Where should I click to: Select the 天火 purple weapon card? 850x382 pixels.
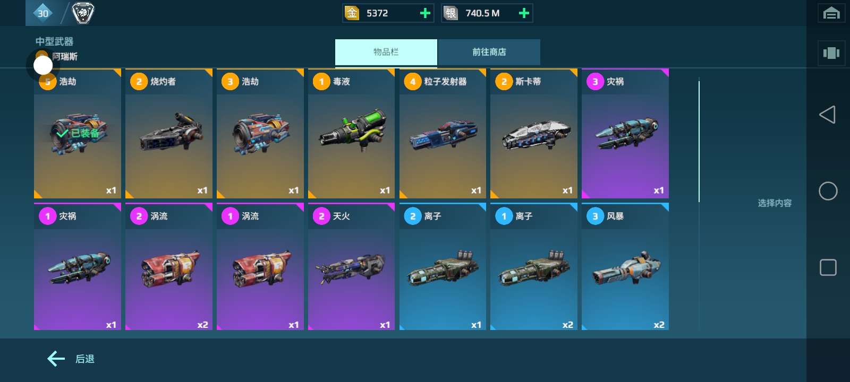pos(352,266)
